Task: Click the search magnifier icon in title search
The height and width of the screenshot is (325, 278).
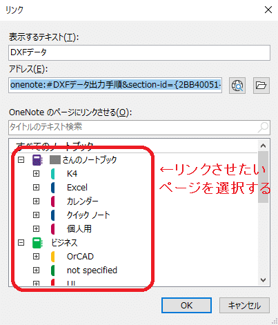Action: point(263,127)
